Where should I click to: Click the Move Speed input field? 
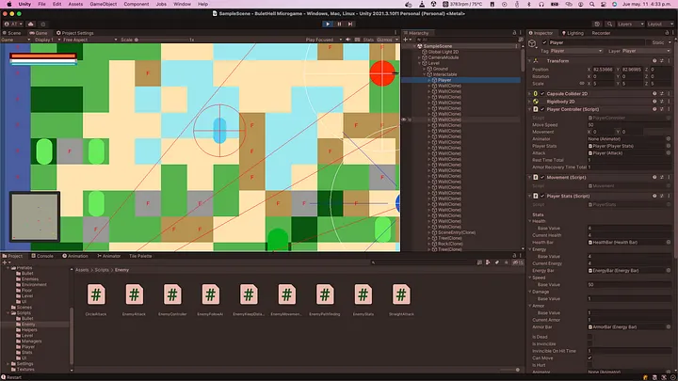point(629,125)
